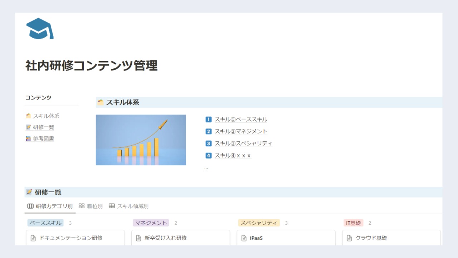458x258 pixels.
Task: Open the 参考図書 link in the コンテンツ sidebar
Action: pyautogui.click(x=44, y=138)
